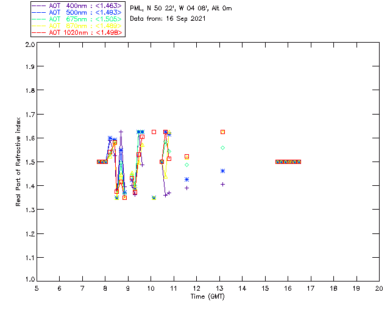Select the y-axis tick label '1.3'
Screen dimensions: 390x312
[30, 210]
